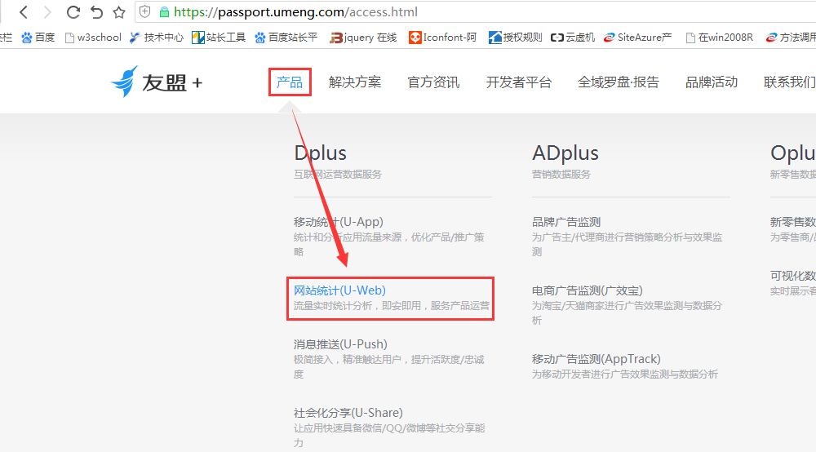Image resolution: width=816 pixels, height=452 pixels.
Task: Go forward with the browser forward arrow
Action: click(x=47, y=12)
